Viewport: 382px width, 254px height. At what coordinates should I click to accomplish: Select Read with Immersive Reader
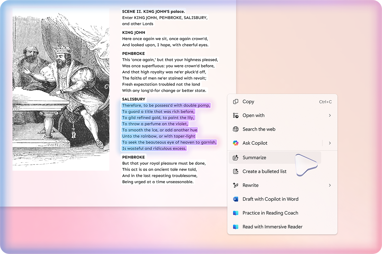coord(272,227)
